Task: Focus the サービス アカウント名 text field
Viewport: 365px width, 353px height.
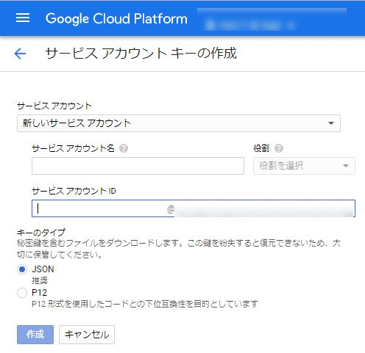Action: click(x=138, y=166)
